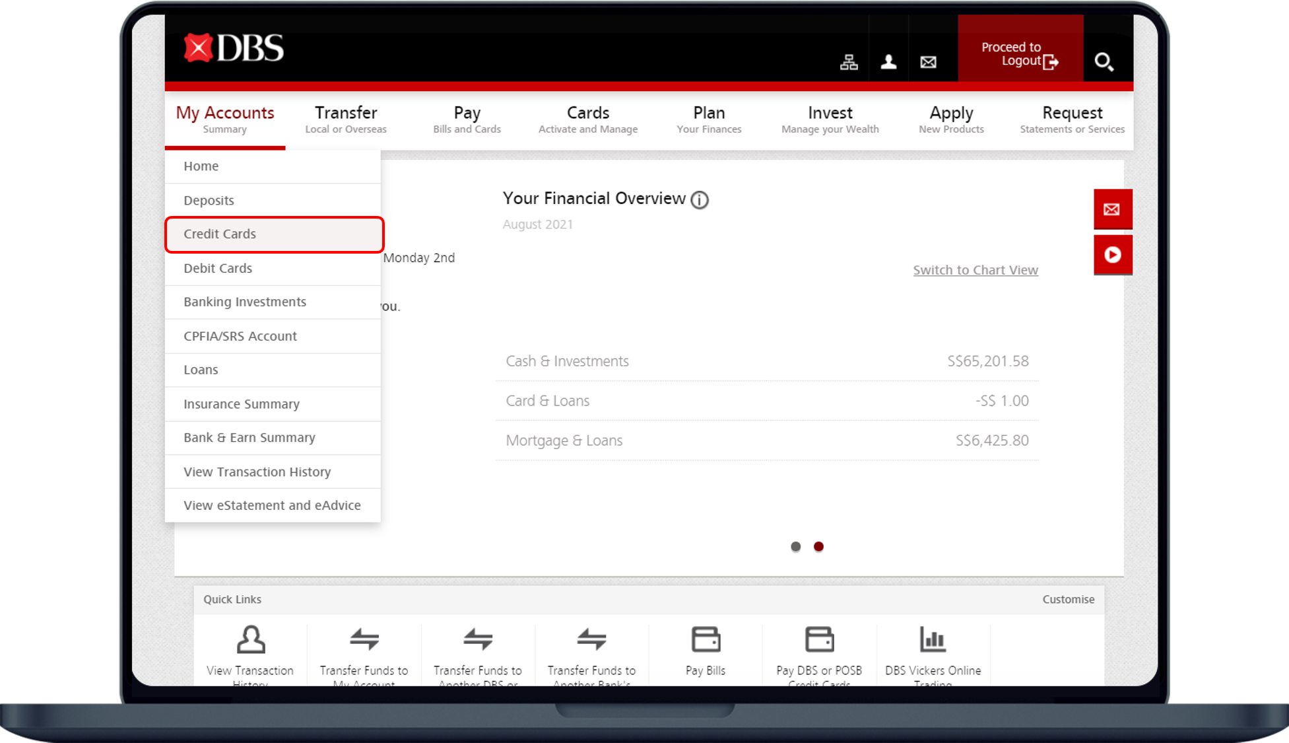Click the Mortgage & Loans row
1289x743 pixels.
(x=767, y=441)
